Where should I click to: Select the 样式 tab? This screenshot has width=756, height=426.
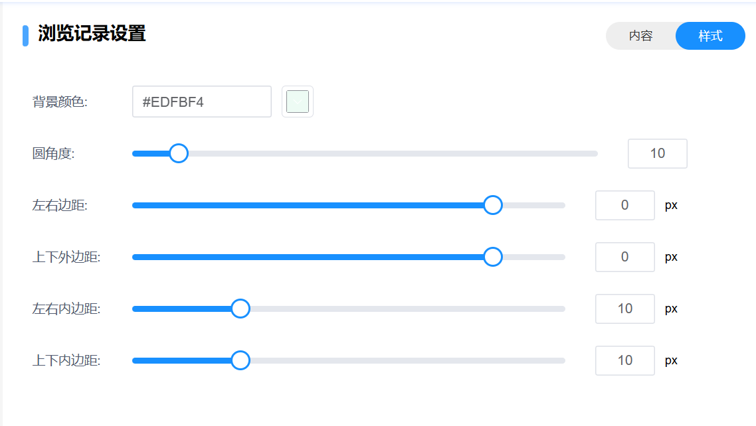(x=710, y=36)
